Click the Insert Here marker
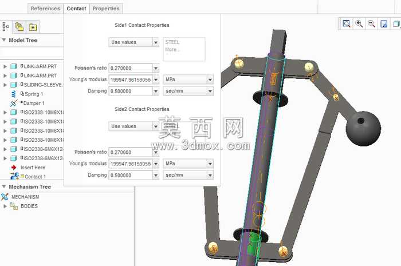This screenshot has height=266, width=401. (x=33, y=168)
